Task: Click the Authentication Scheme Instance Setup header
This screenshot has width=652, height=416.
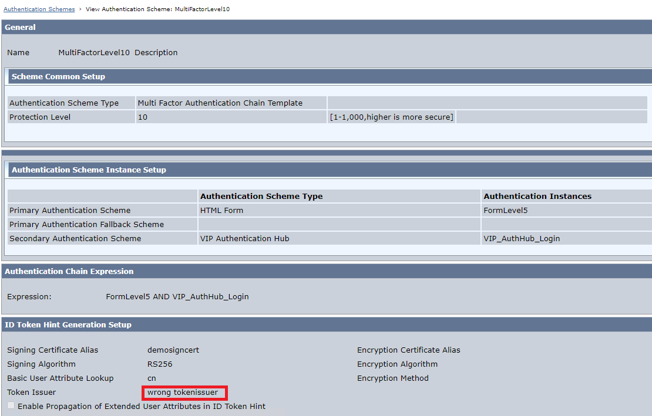Action: (x=89, y=170)
